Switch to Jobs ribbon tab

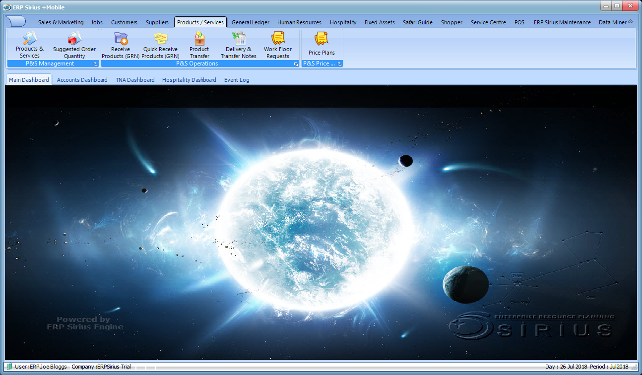click(x=97, y=22)
